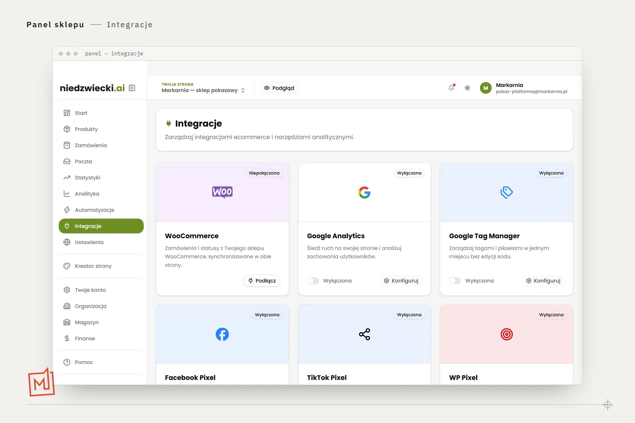Open the Twoja strona site selector
The image size is (635, 423).
pyautogui.click(x=203, y=88)
